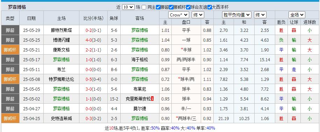Click the 莫尔德 away team name

click(140, 109)
